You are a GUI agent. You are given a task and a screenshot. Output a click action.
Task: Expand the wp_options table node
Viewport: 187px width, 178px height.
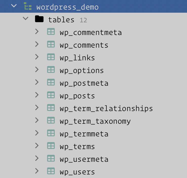click(x=37, y=70)
